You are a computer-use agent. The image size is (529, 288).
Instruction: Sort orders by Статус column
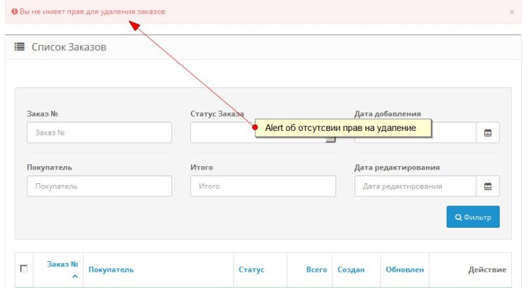click(x=251, y=270)
